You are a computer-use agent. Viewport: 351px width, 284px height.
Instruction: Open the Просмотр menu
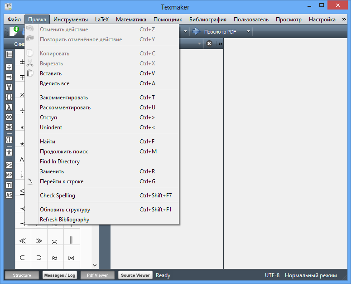[288, 19]
